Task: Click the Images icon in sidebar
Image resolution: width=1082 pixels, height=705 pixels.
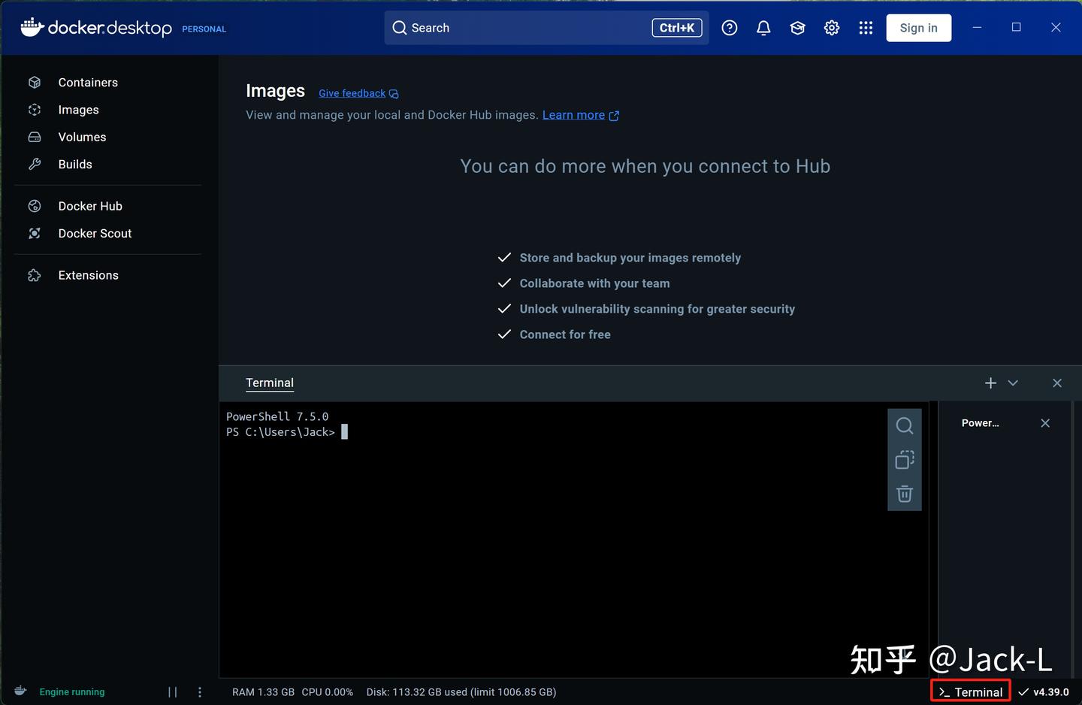Action: 35,110
